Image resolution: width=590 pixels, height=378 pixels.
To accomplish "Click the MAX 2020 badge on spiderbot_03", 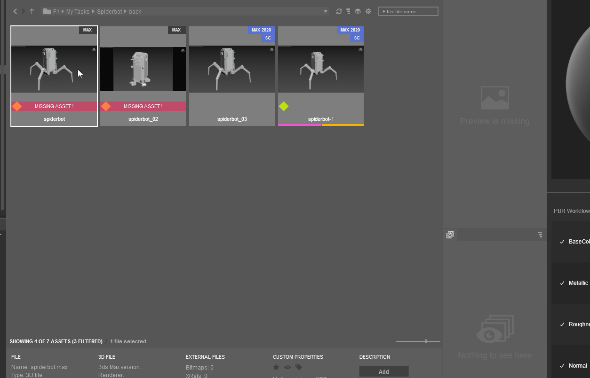I will 261,30.
